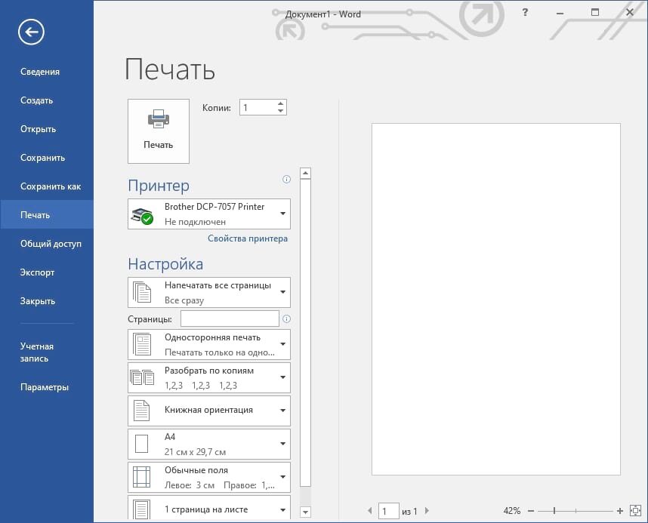Screen dimensions: 648x523
Task: Go to next page preview arrow
Action: pos(427,511)
